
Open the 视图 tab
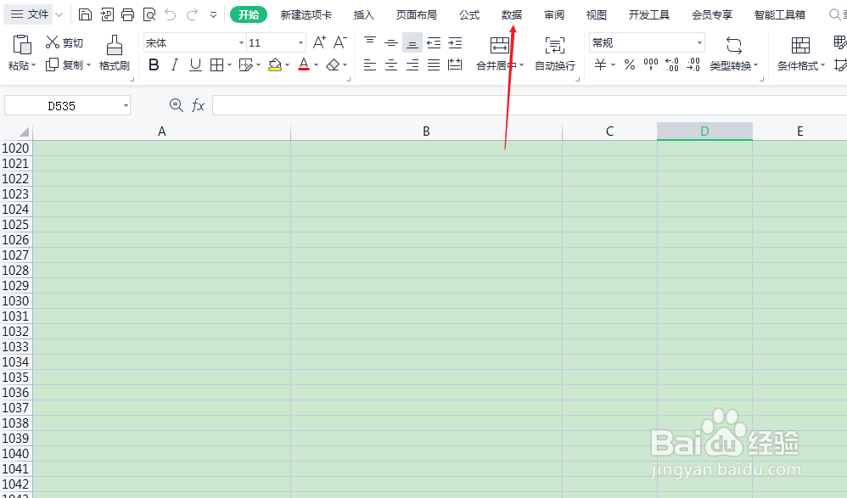[x=597, y=14]
